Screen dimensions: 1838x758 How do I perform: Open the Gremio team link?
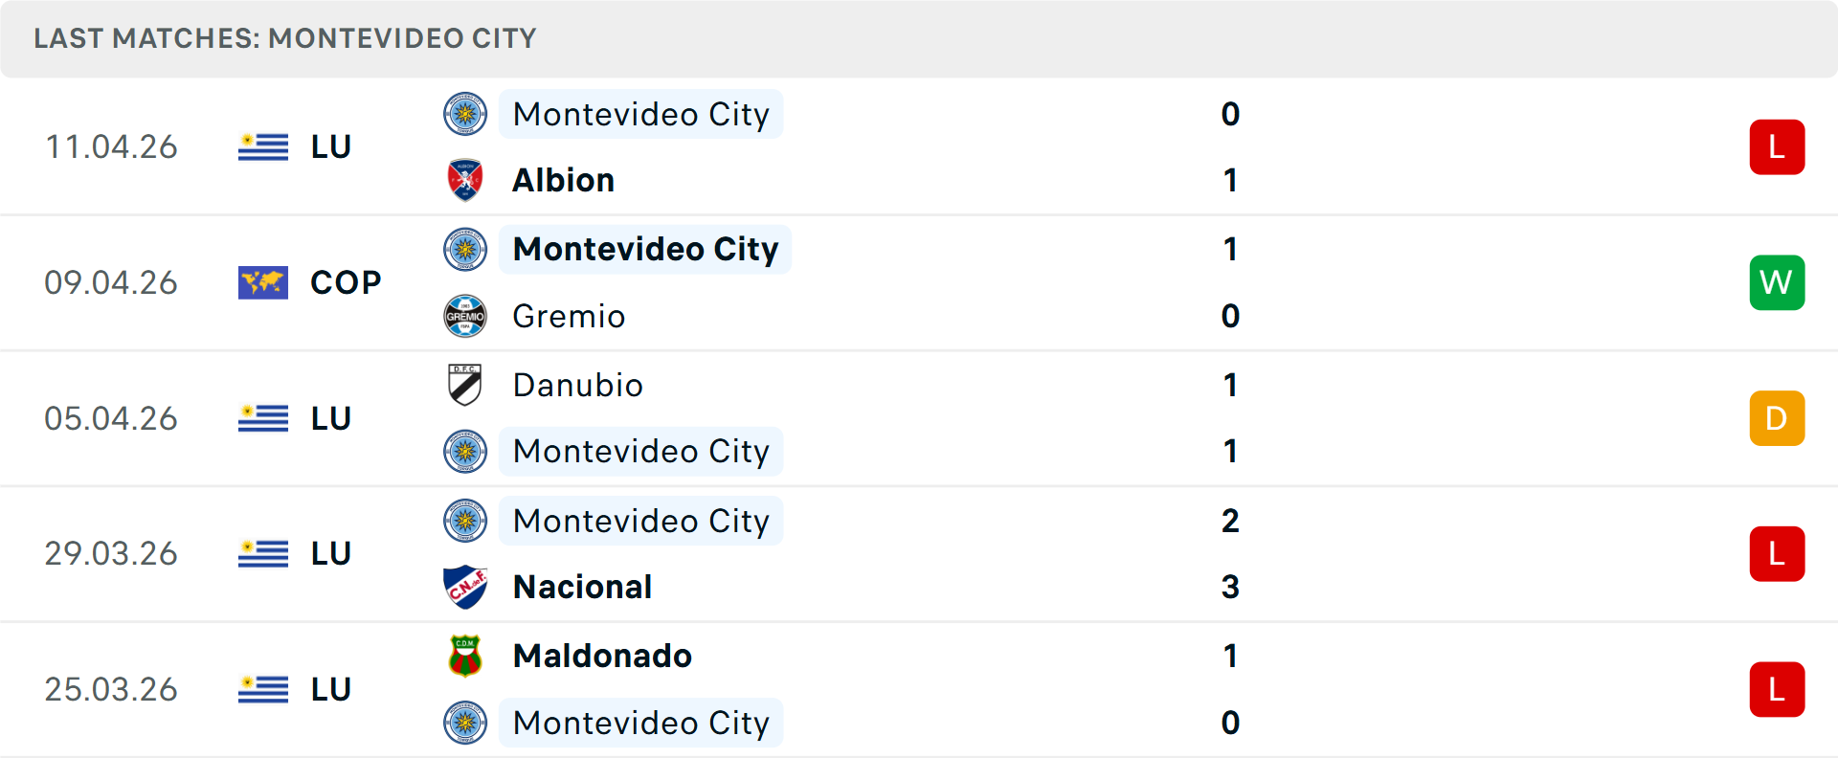tap(569, 316)
